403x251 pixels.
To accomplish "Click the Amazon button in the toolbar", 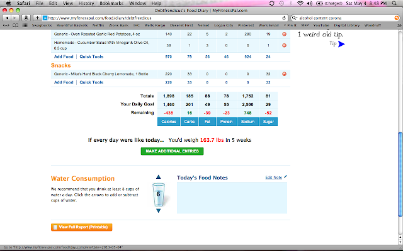I will tap(26, 18).
